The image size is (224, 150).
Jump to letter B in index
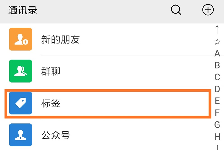click(x=217, y=65)
